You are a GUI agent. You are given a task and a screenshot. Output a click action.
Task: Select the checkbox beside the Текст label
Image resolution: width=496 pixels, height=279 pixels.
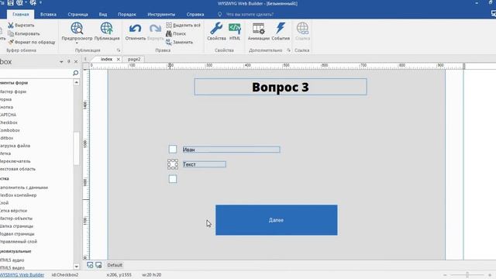tap(173, 164)
